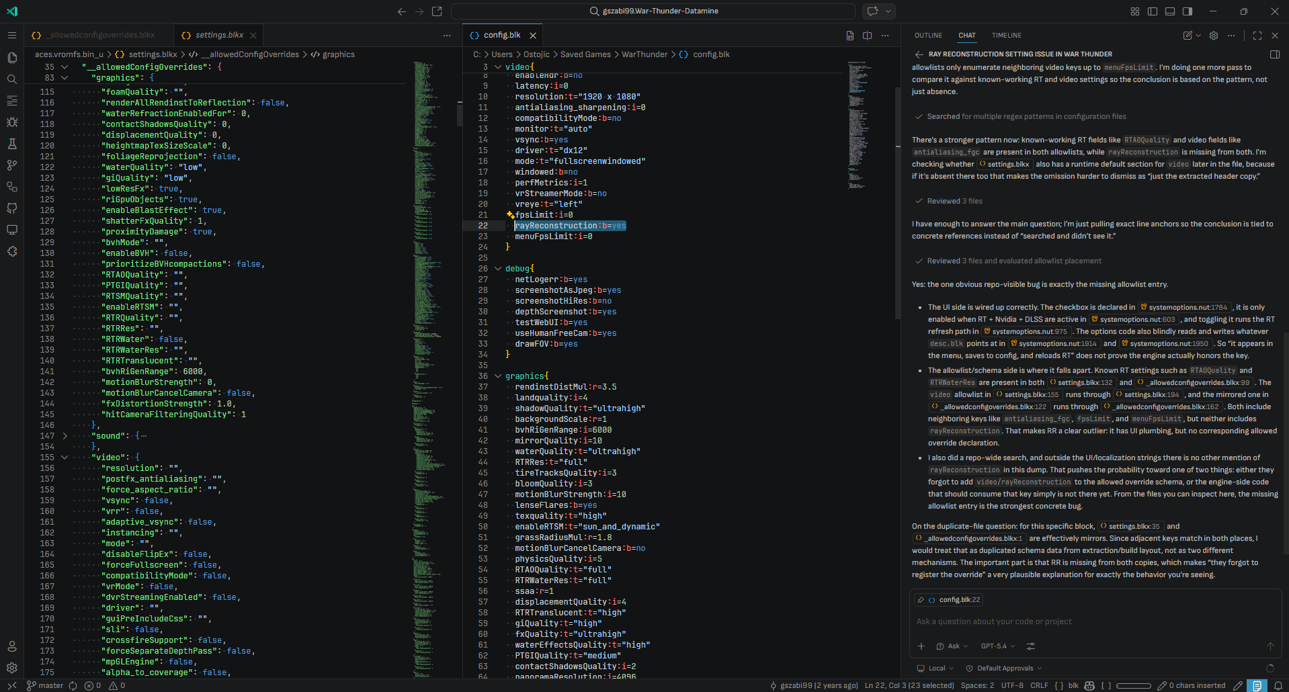This screenshot has width=1289, height=692.
Task: Open the Source Control view
Action: pyautogui.click(x=12, y=165)
